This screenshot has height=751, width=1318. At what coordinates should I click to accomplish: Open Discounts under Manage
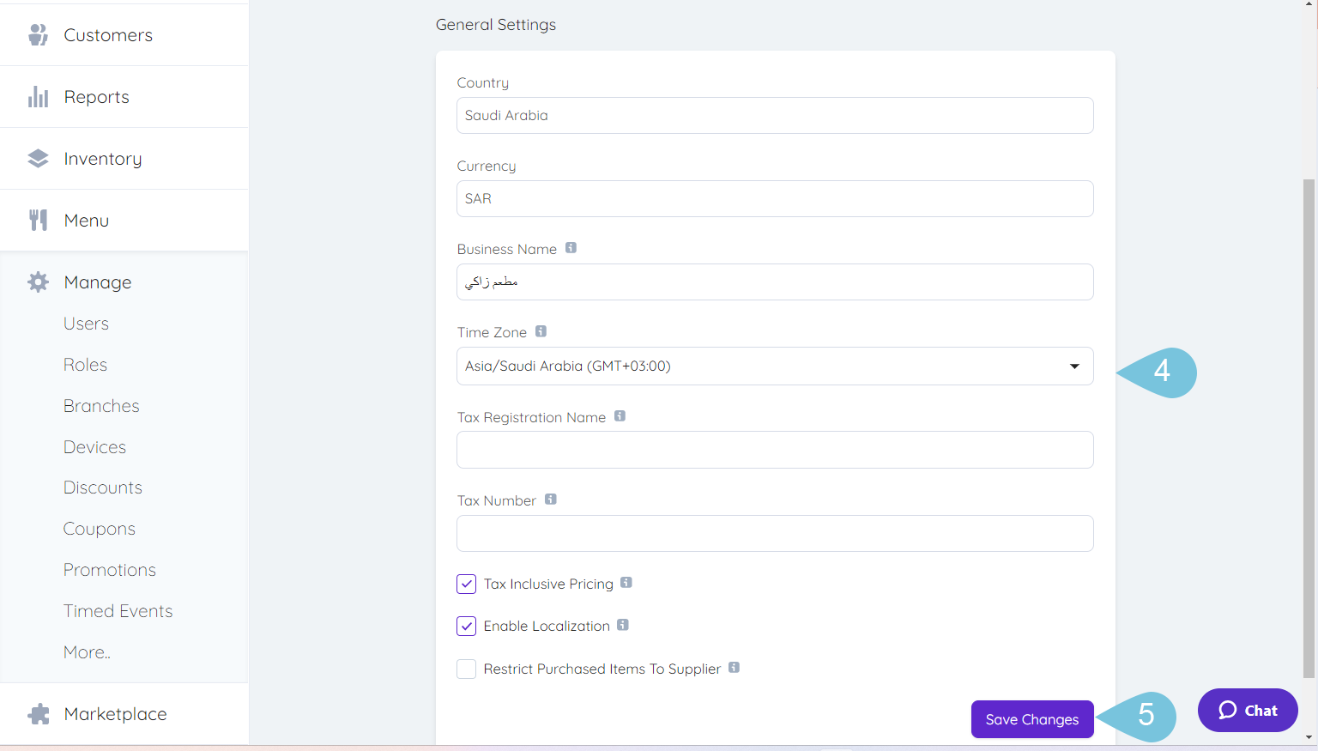point(103,488)
